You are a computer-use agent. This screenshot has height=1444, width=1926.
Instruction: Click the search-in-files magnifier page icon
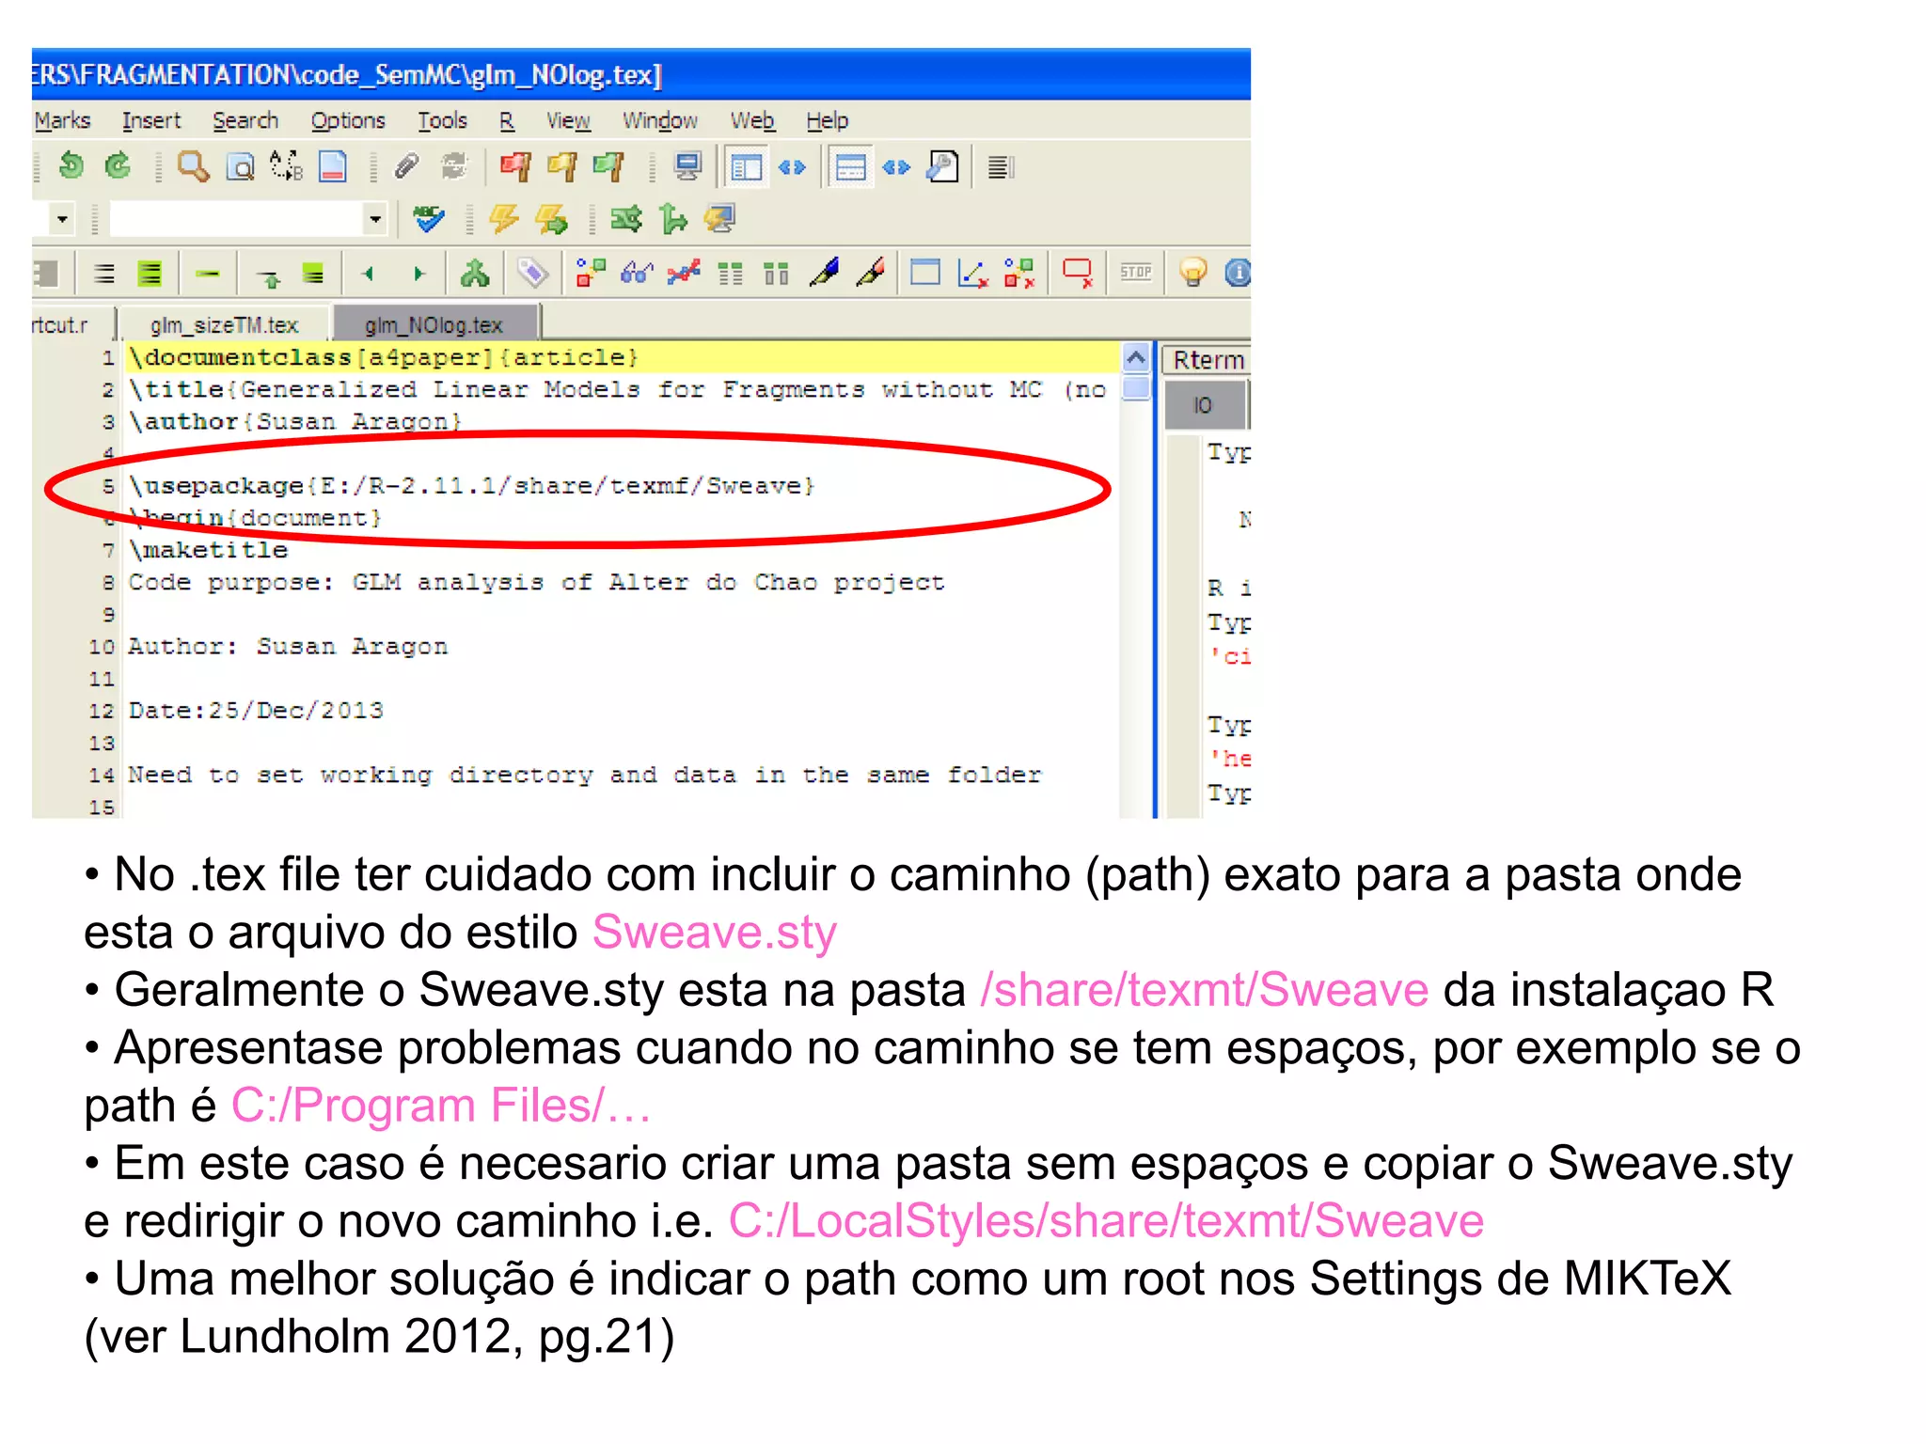click(241, 167)
